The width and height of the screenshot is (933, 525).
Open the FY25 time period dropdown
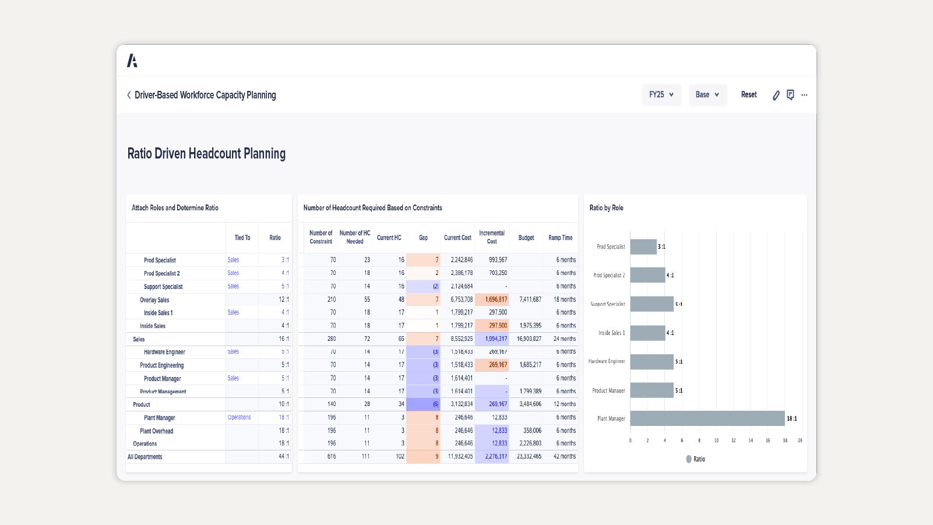[661, 95]
